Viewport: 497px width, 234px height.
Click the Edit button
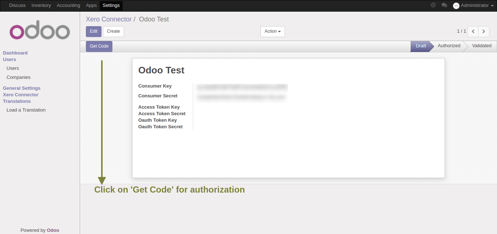(94, 32)
